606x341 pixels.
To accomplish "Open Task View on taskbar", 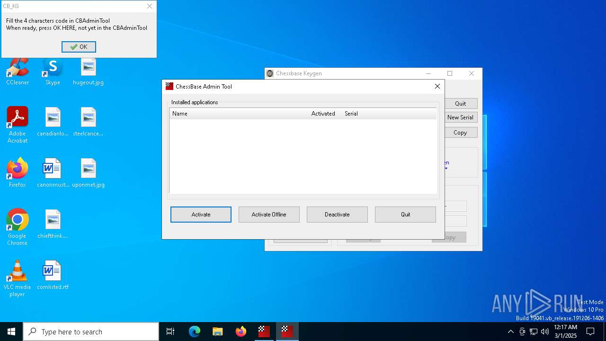I will 170,332.
